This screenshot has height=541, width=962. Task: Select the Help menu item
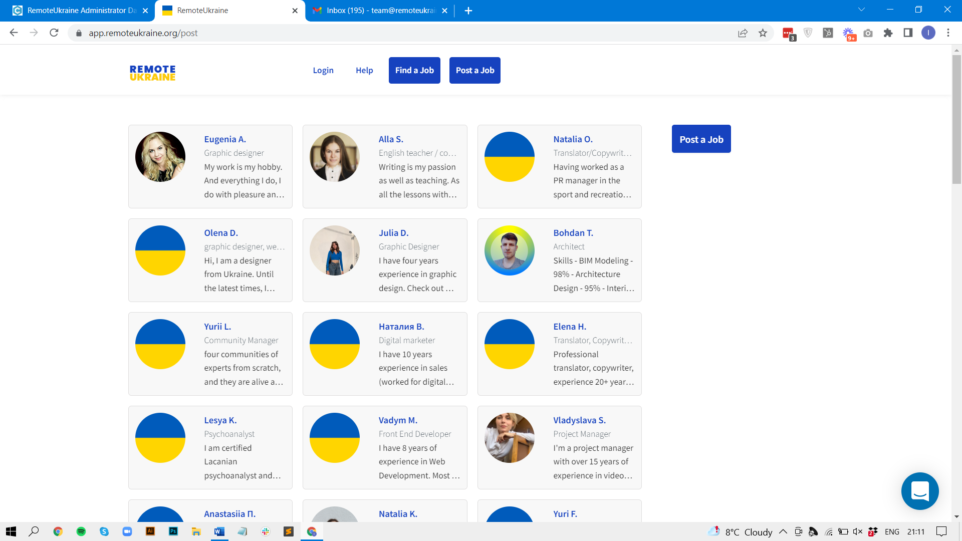(x=365, y=70)
